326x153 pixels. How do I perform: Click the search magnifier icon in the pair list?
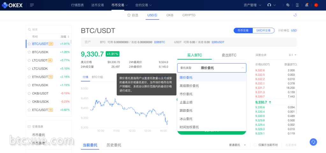click(29, 30)
